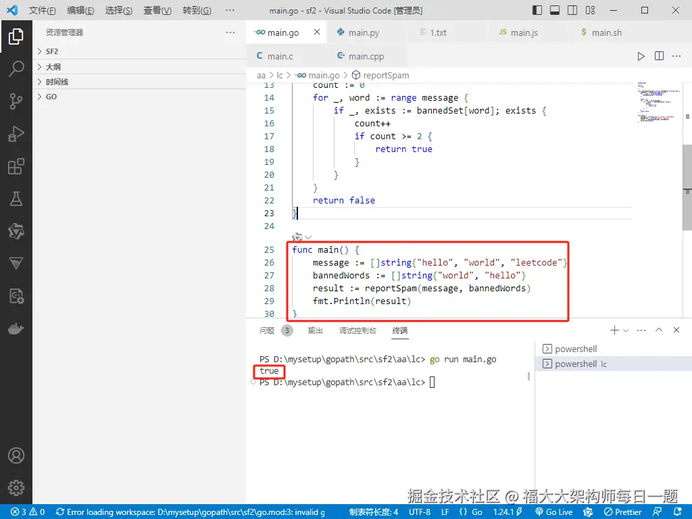Close the terminal panel
The image size is (692, 519).
pyautogui.click(x=676, y=330)
